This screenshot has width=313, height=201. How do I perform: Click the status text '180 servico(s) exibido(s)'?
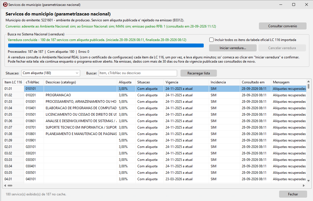click(36, 194)
